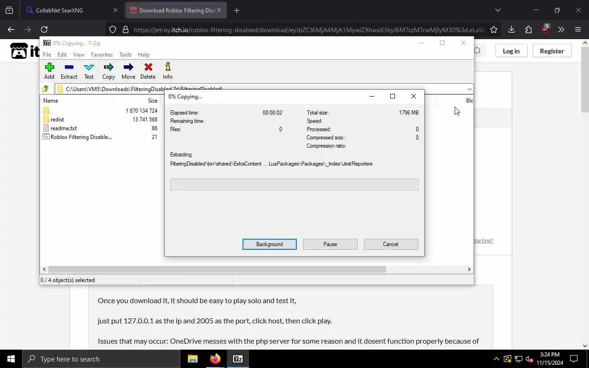Image resolution: width=589 pixels, height=368 pixels.
Task: Click the 7-Zip horizontal scrollbar
Action: [217, 270]
